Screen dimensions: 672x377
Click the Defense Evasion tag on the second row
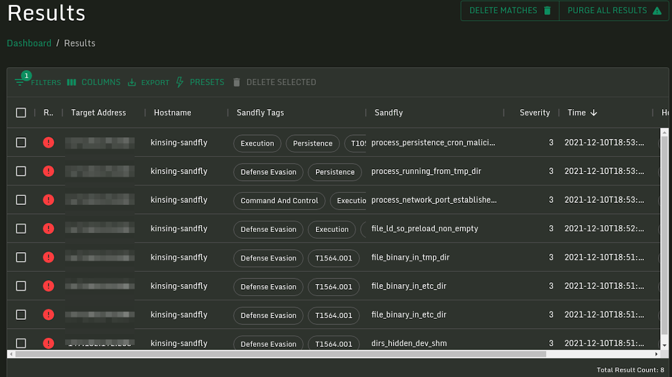point(268,171)
